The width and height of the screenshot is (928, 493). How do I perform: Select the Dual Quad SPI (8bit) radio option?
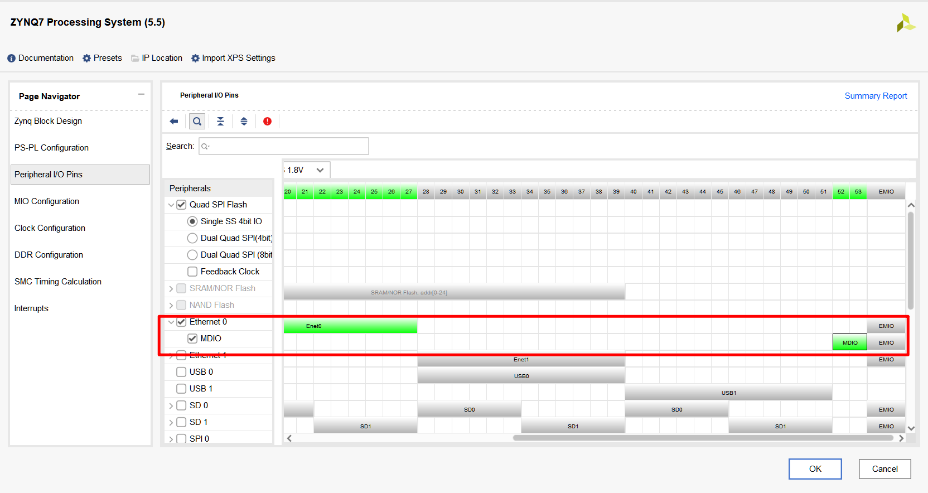[192, 255]
